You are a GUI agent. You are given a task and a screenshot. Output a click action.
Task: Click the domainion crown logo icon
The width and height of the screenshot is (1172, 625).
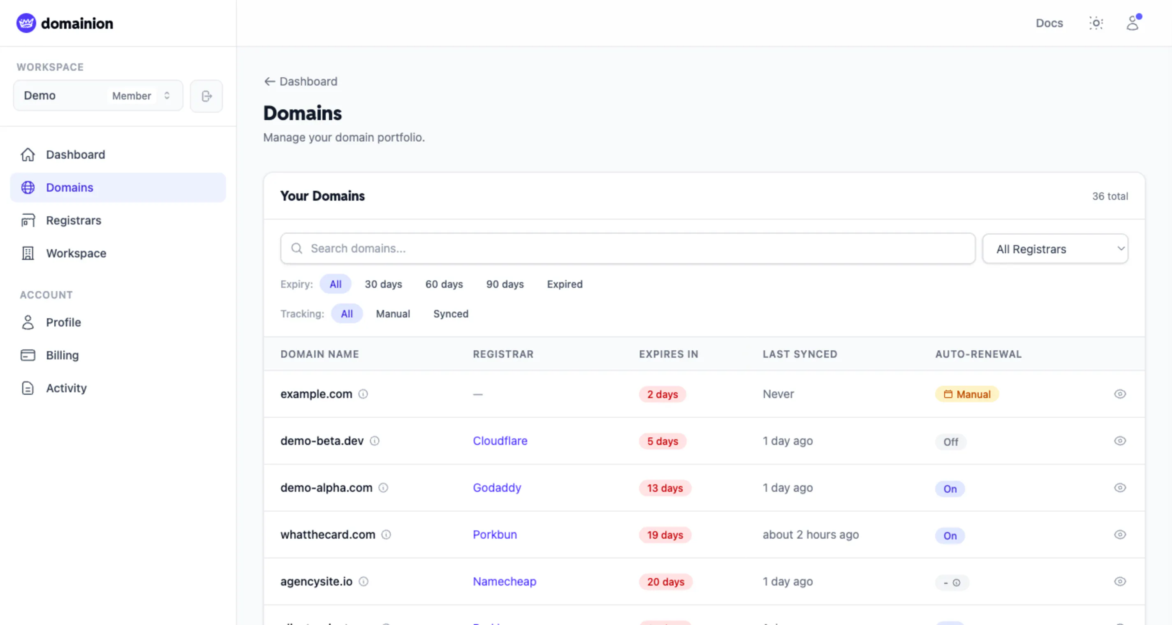[26, 23]
